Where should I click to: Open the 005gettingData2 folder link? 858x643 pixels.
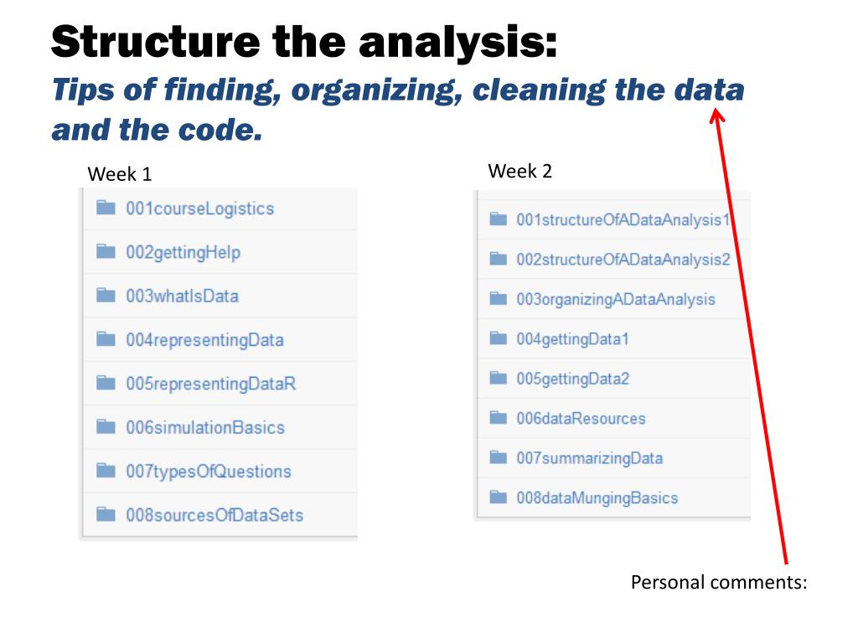572,378
